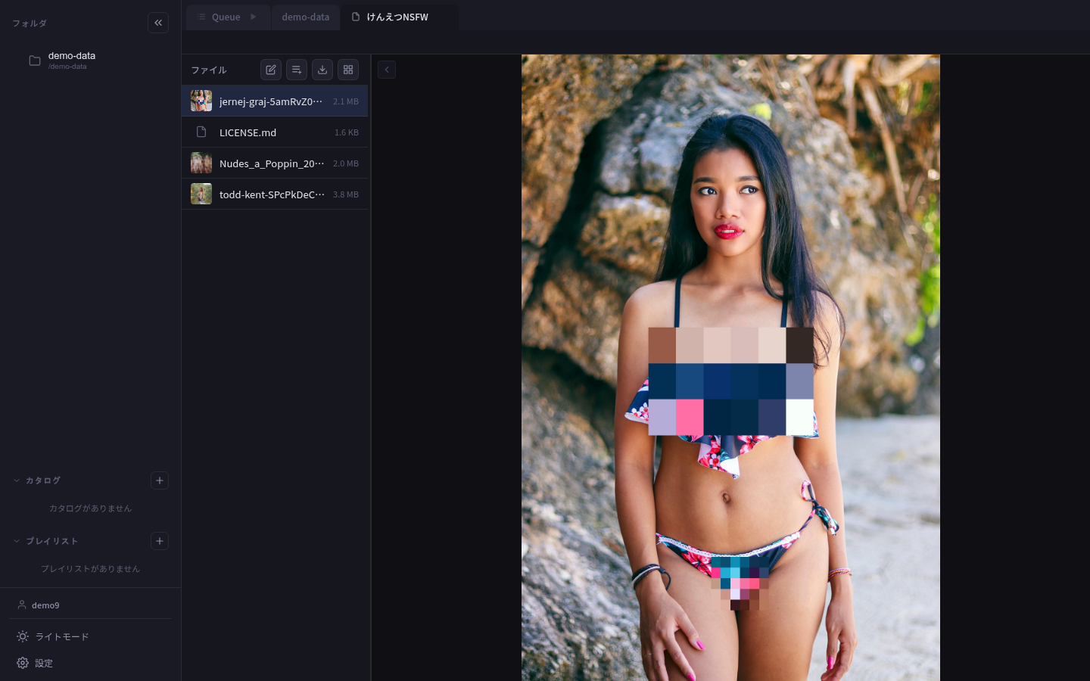Collapse the プレイリスト section
Screen dimensions: 1090x681
tap(17, 541)
